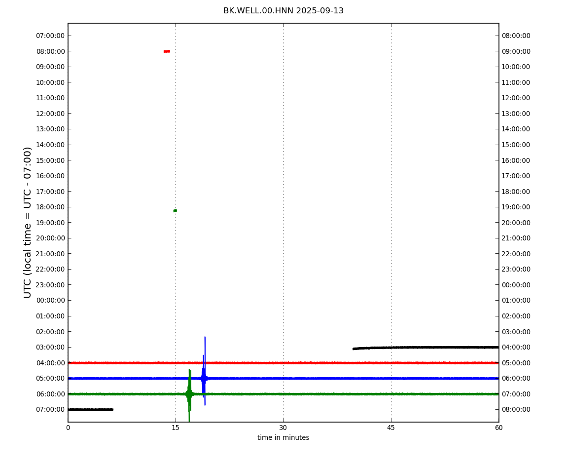Click left-axis label 20:00:00
This screenshot has height=469, width=567.
pos(51,238)
